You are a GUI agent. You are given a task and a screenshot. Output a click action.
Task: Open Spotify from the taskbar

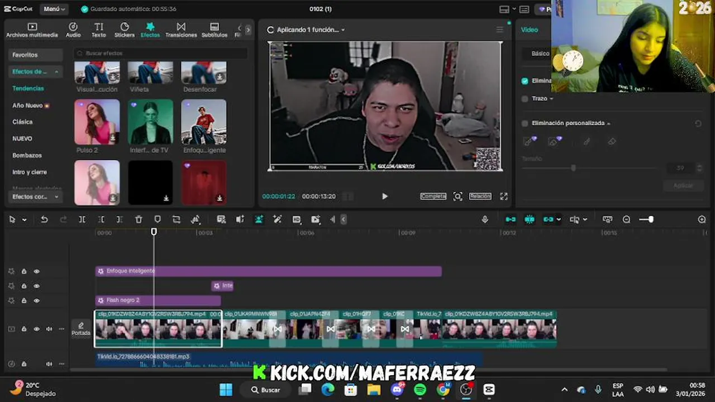tap(420, 390)
